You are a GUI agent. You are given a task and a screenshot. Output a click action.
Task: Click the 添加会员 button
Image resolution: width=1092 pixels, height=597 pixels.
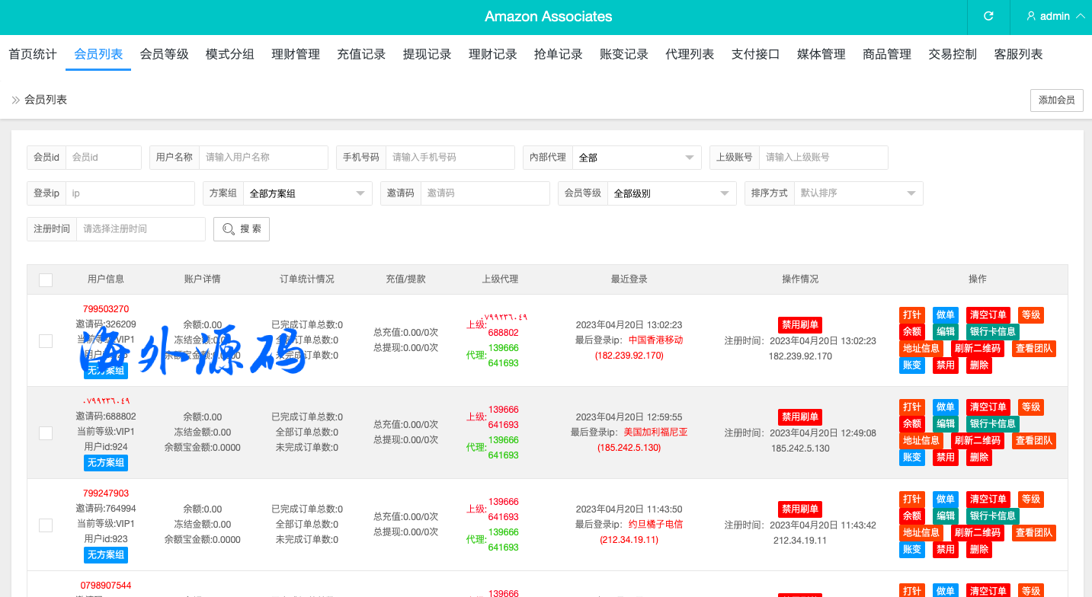pos(1056,100)
